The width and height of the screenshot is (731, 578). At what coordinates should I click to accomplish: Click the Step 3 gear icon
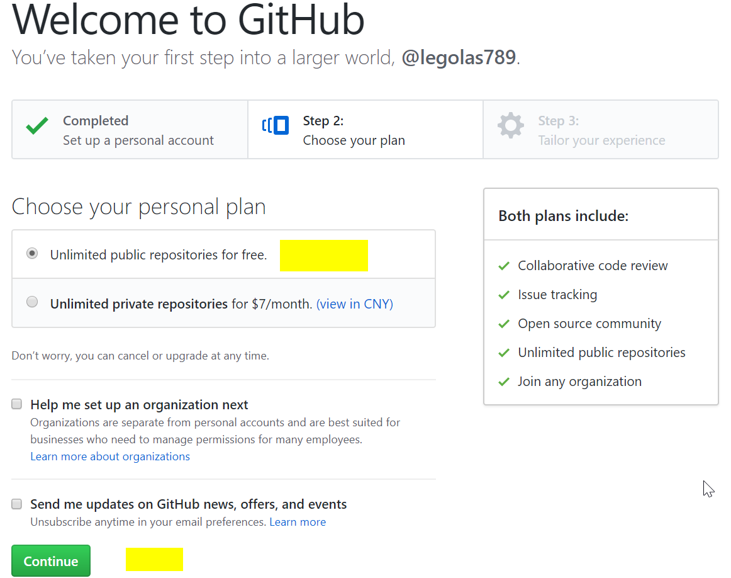[x=510, y=125]
